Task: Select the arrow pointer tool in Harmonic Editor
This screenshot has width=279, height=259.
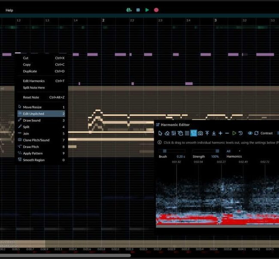Action: (161, 133)
